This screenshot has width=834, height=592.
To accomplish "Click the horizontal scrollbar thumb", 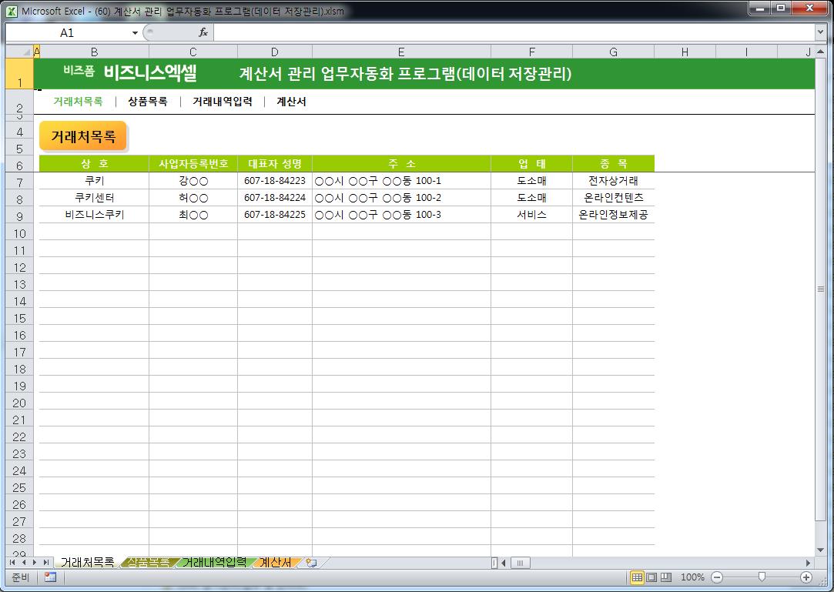I will (520, 562).
